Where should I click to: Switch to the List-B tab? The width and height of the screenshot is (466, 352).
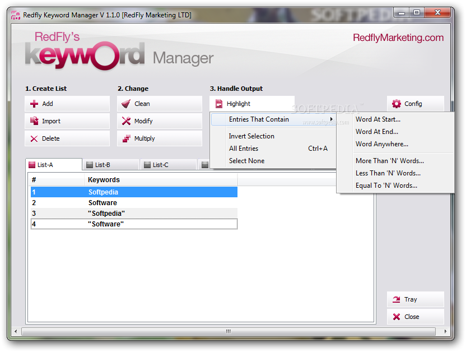(111, 165)
